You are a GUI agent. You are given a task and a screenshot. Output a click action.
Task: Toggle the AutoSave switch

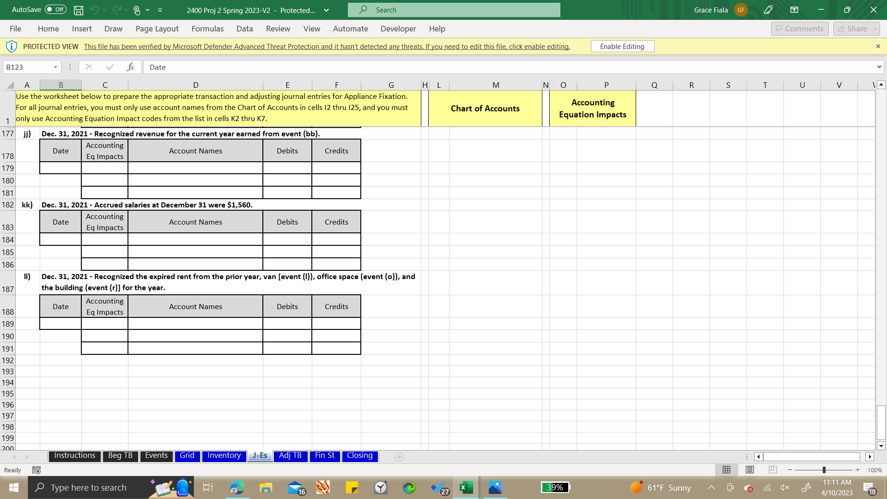point(55,10)
